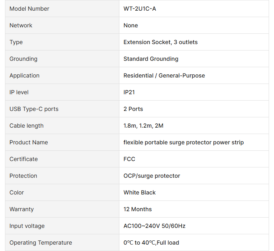Select the IP21 value cell
The image size is (274, 251).
[129, 92]
